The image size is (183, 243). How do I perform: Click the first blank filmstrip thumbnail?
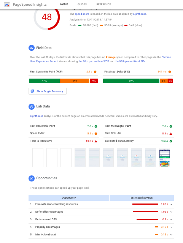(38, 158)
